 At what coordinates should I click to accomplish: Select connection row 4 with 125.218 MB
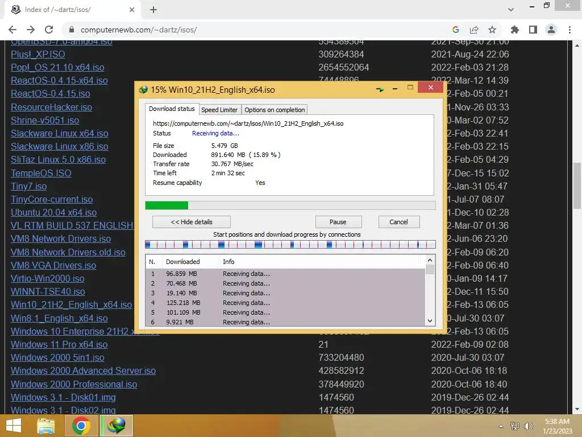[285, 303]
